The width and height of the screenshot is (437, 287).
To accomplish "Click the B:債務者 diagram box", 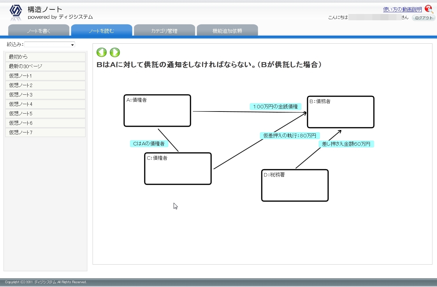I will tap(341, 112).
